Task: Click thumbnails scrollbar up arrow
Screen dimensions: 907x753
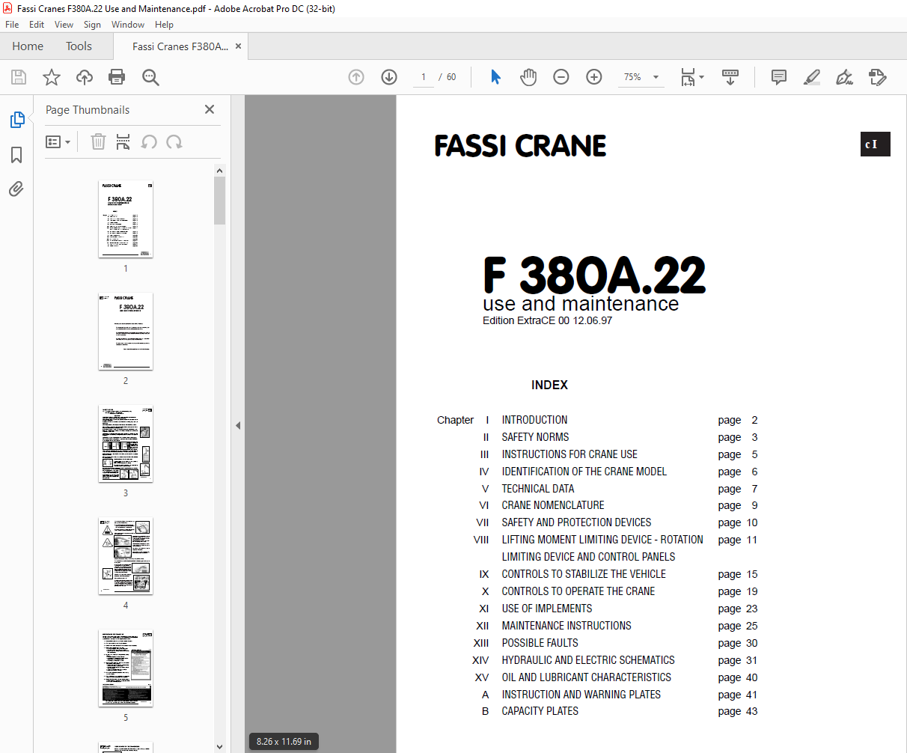Action: pyautogui.click(x=219, y=171)
